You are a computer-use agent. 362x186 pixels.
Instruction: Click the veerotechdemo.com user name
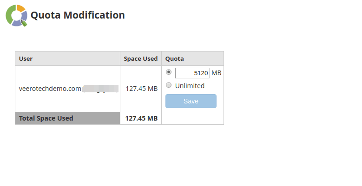click(x=50, y=89)
